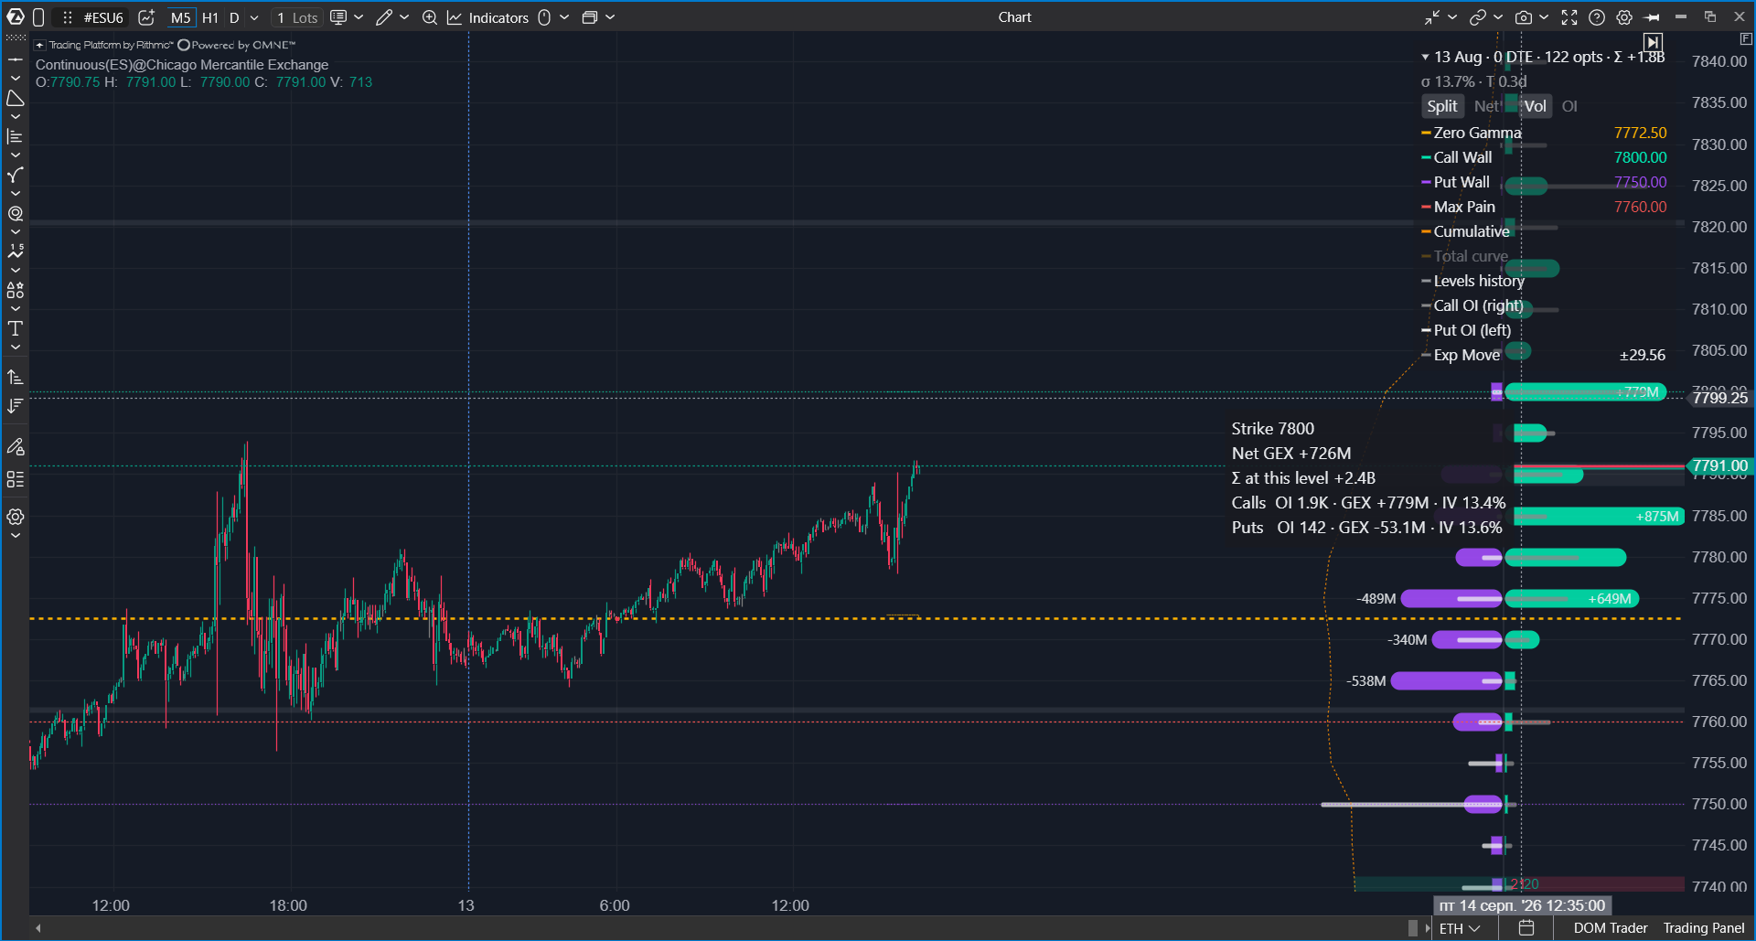Image resolution: width=1756 pixels, height=941 pixels.
Task: Toggle Put Wall level visibility
Action: [1456, 182]
